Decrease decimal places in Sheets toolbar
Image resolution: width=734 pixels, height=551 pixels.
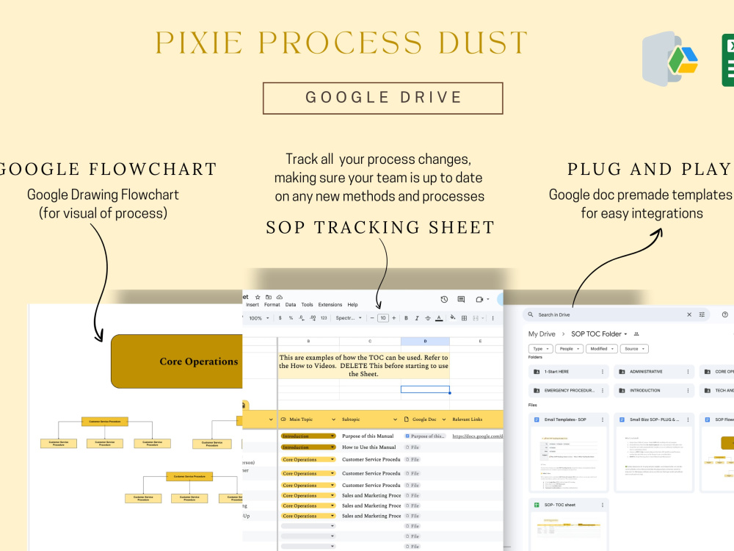point(302,318)
